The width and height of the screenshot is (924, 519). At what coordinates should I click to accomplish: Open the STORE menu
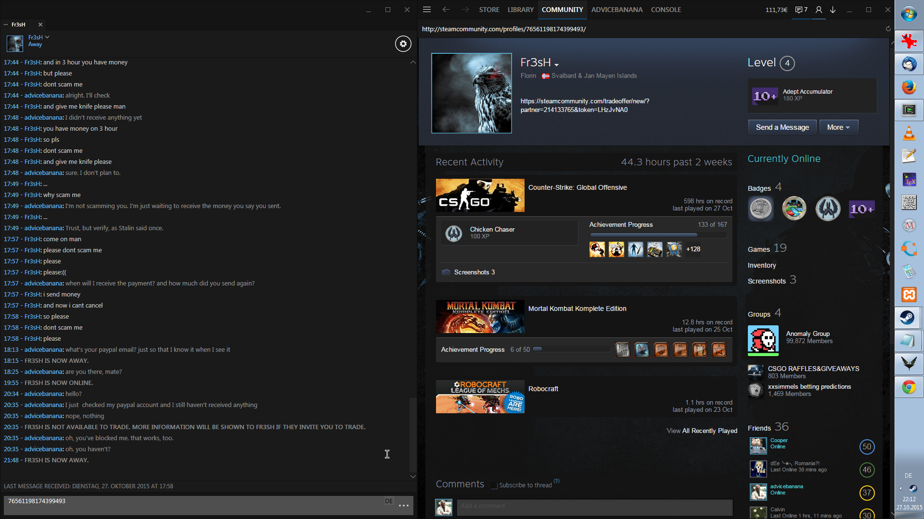(x=489, y=10)
